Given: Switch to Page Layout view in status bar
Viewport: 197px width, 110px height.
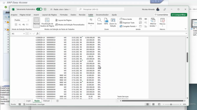Looking at the screenshot, I should point(153,104).
